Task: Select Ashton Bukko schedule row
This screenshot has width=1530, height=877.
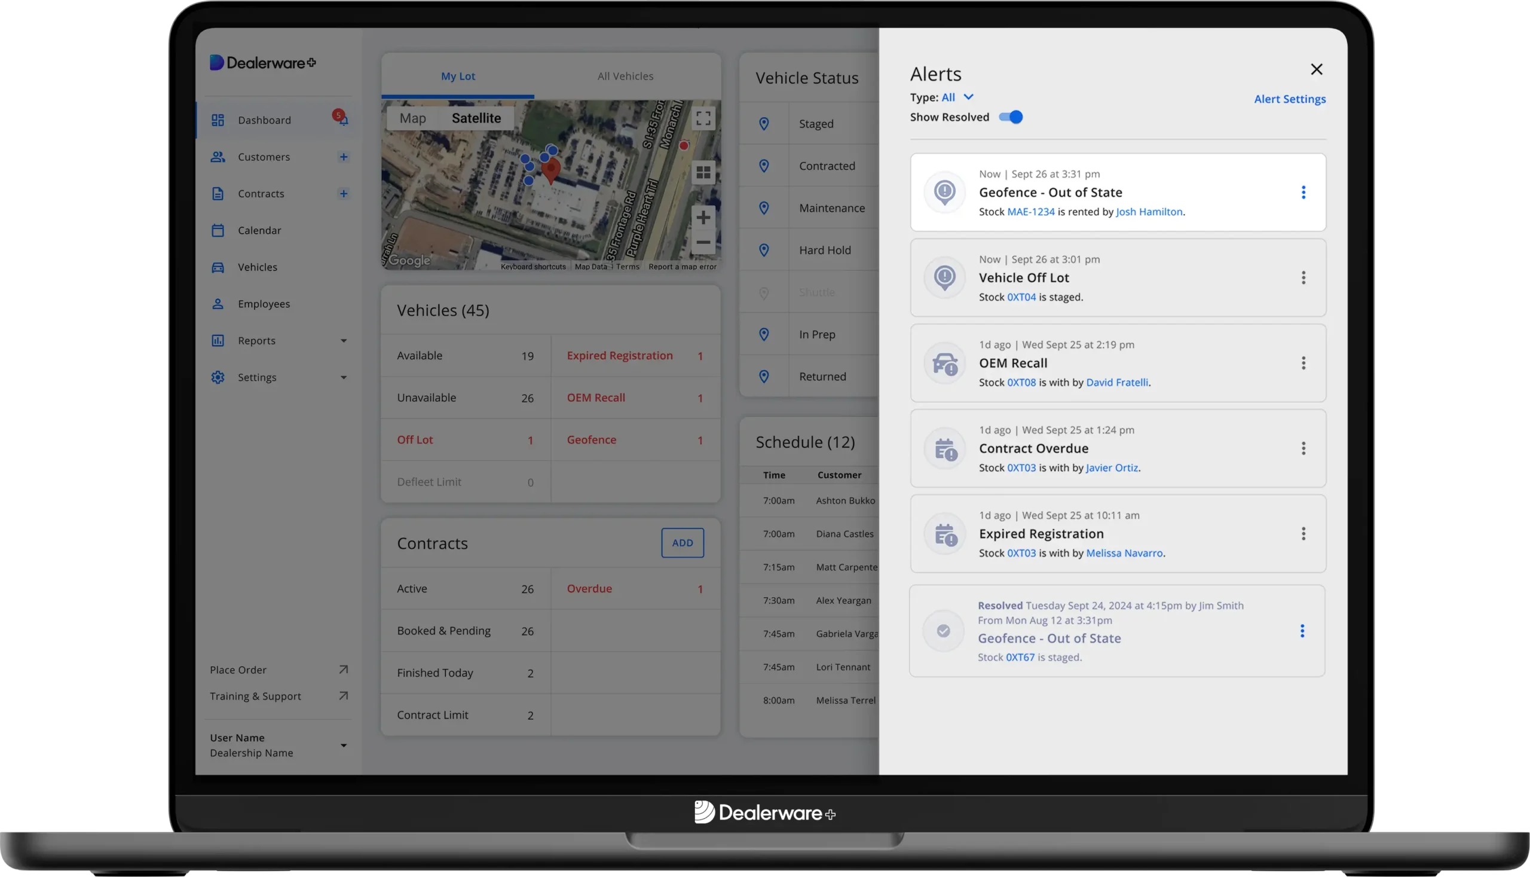Action: (x=809, y=500)
